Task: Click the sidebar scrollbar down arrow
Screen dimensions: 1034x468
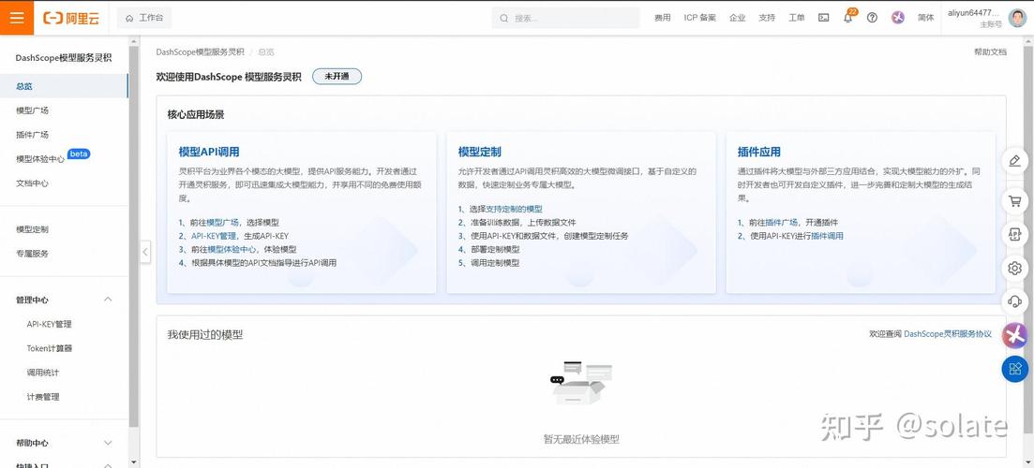Action: 134,462
